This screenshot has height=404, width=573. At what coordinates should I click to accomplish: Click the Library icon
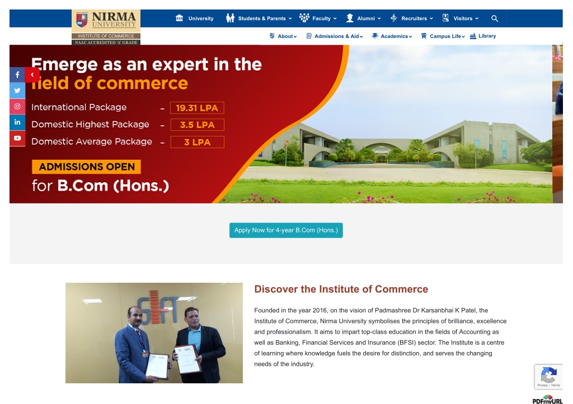click(472, 36)
